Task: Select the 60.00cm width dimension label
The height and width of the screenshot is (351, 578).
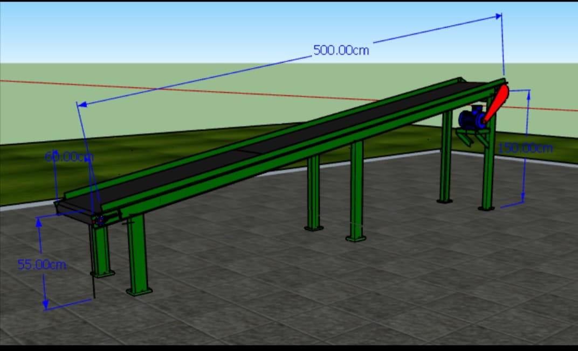Action: pos(68,157)
